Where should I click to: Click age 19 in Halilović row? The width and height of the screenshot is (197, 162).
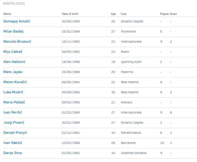pyautogui.click(x=113, y=62)
